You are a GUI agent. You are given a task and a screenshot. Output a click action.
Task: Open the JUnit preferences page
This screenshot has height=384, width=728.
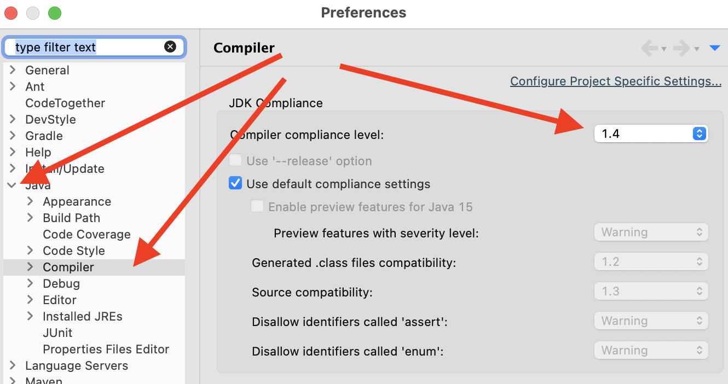pos(57,333)
